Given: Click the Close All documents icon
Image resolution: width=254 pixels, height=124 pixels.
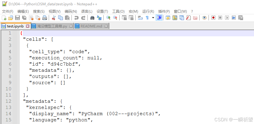Looking at the screenshot, I should click(38, 18).
